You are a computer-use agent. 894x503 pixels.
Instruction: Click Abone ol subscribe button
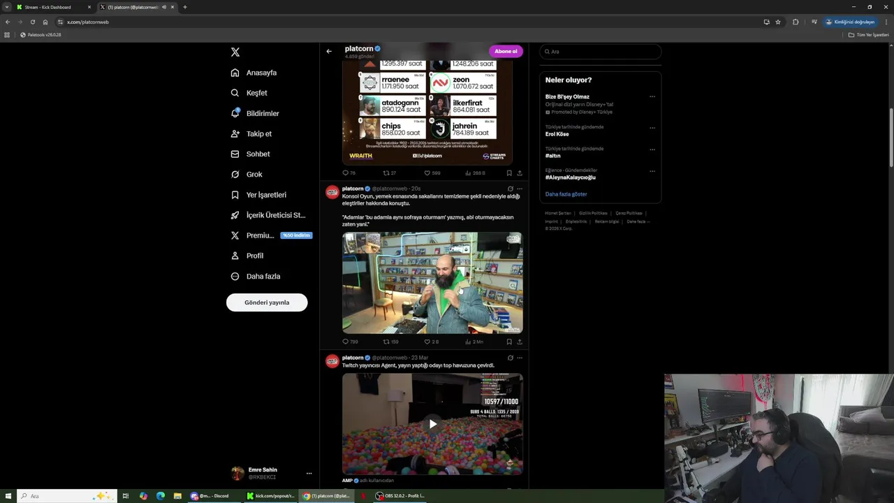506,51
